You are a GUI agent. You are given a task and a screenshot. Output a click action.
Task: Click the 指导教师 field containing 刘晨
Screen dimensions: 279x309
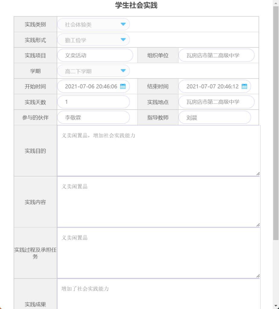pos(214,117)
